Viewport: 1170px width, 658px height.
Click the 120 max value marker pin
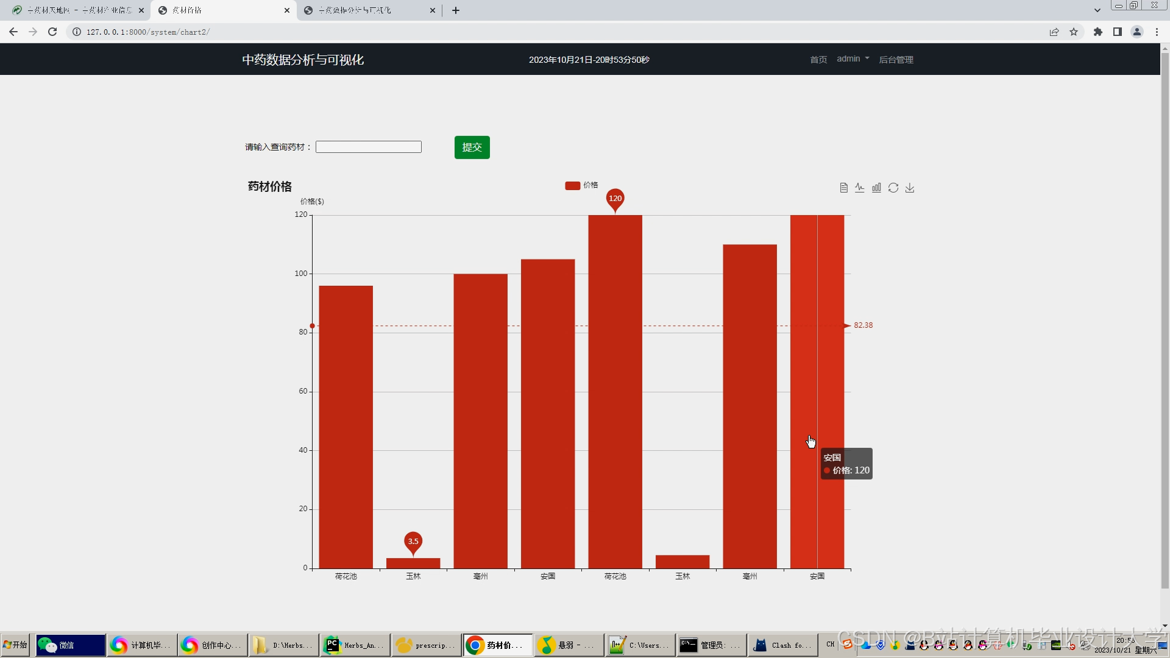[615, 199]
